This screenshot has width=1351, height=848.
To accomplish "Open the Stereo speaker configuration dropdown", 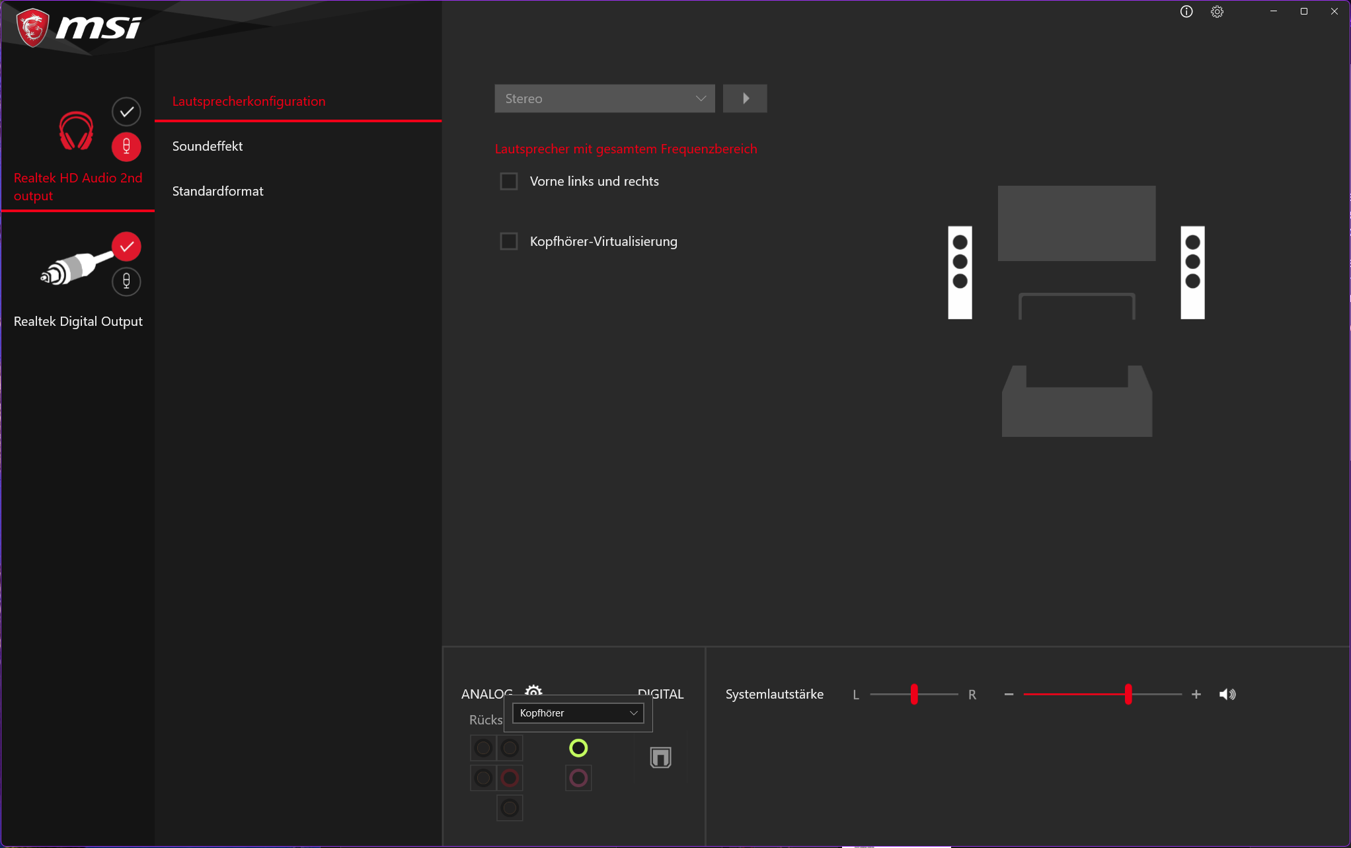I will (604, 98).
